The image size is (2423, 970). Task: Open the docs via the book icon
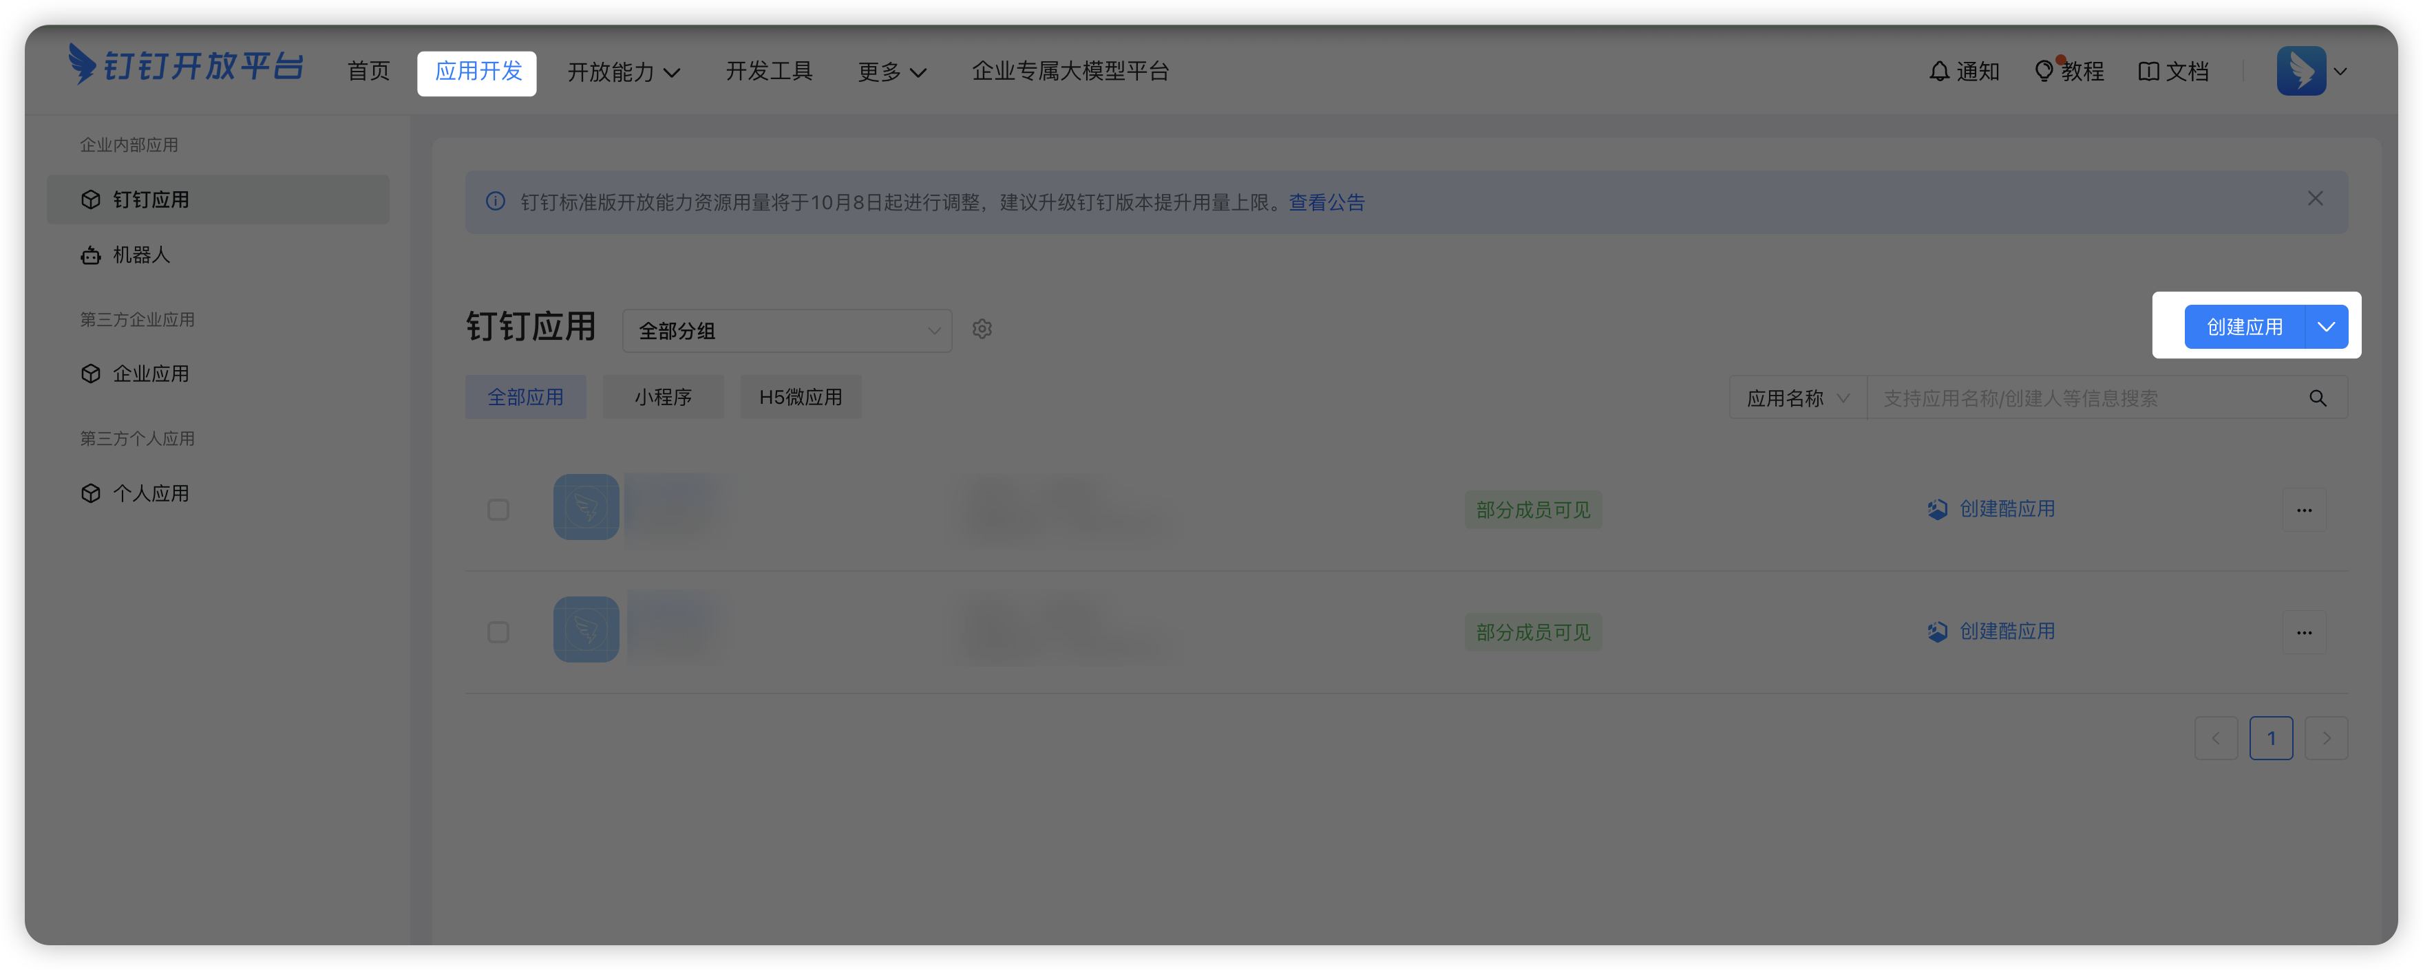coord(2148,72)
